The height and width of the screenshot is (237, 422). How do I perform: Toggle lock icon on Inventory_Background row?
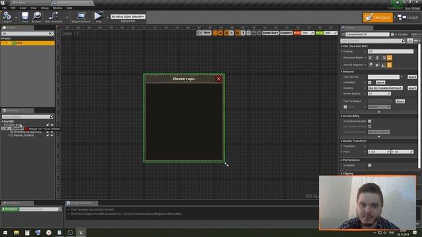tap(47, 132)
